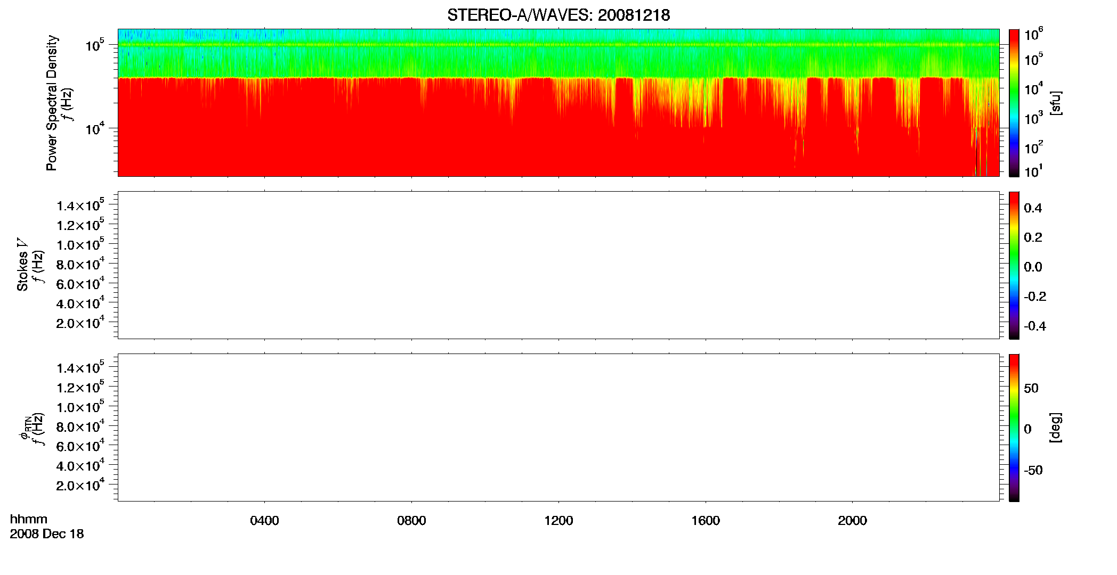Click the spectrogram power density plot

(558, 103)
